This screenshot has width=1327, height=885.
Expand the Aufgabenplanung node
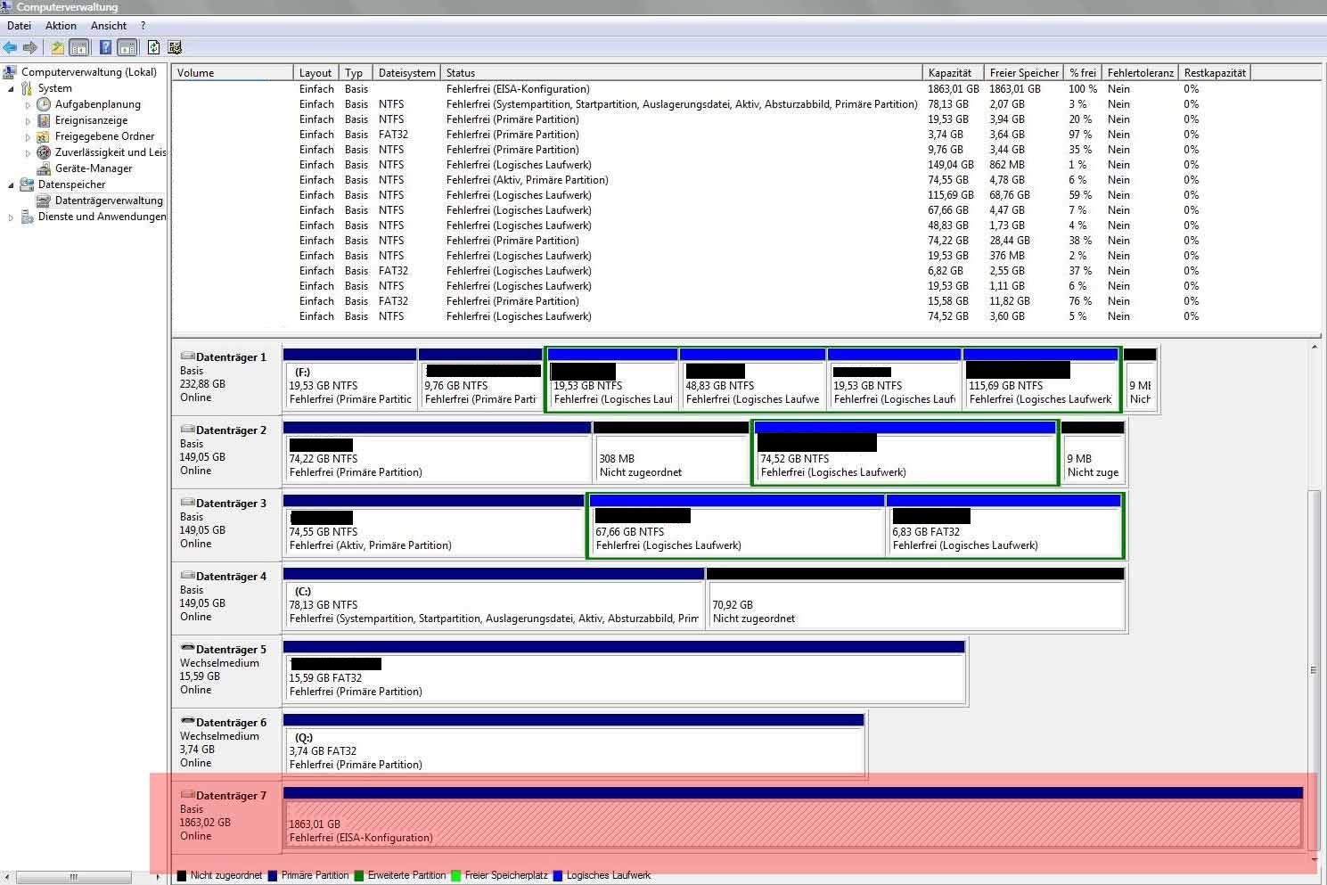[28, 104]
